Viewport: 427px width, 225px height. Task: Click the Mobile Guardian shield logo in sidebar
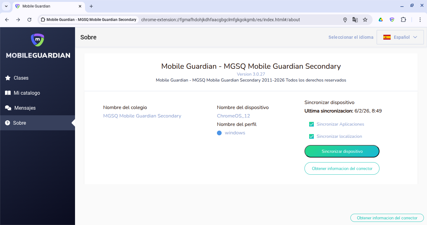pos(38,40)
